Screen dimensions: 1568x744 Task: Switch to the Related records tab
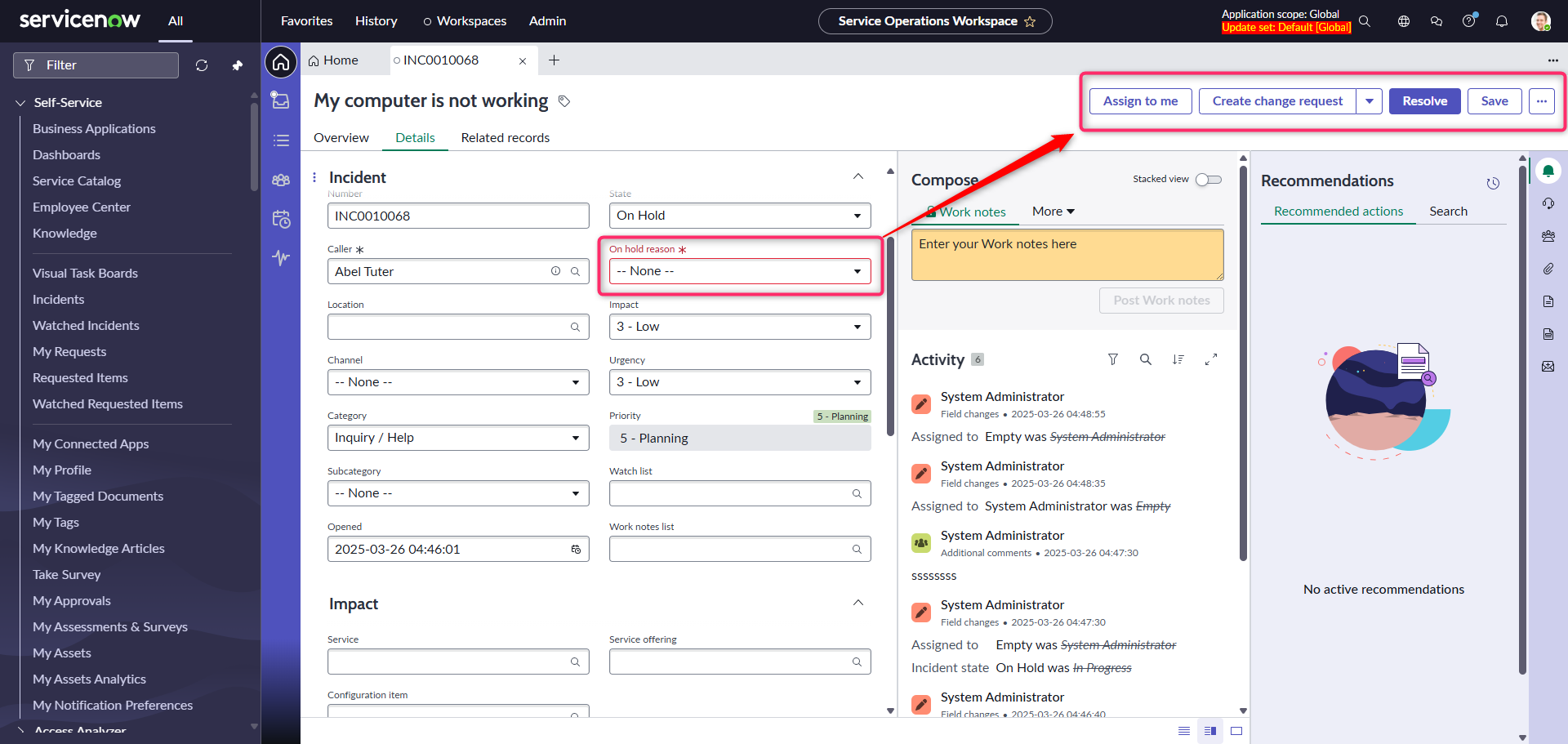(505, 138)
